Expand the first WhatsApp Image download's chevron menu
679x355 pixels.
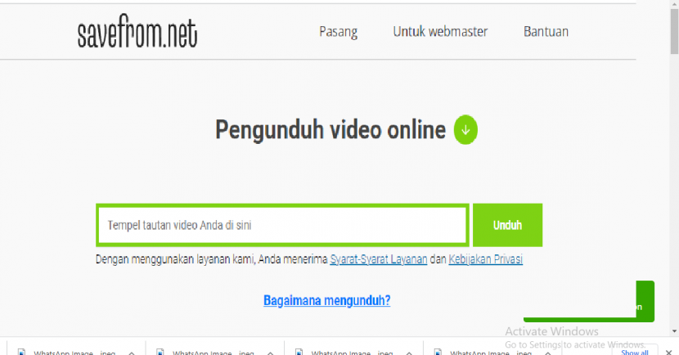pyautogui.click(x=132, y=353)
